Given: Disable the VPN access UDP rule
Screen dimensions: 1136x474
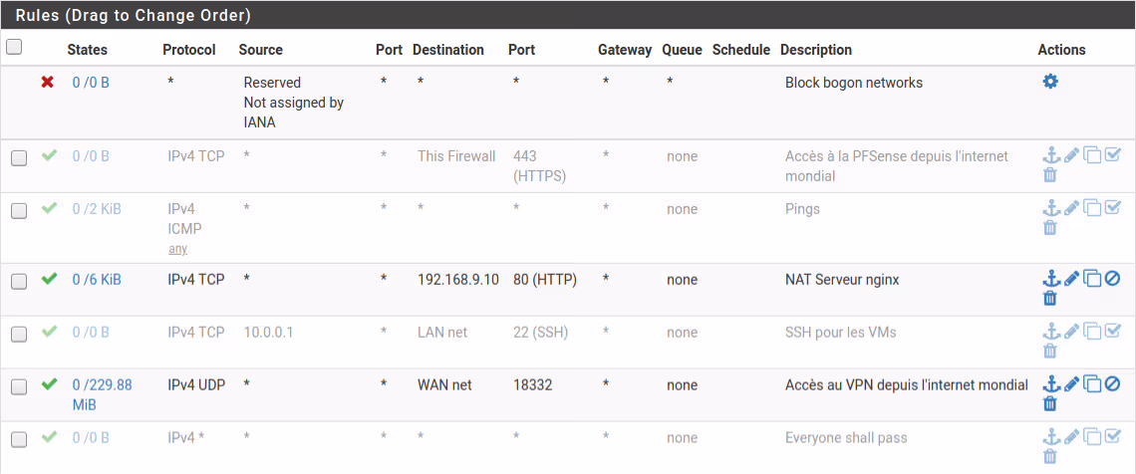Looking at the screenshot, I should tap(1113, 384).
